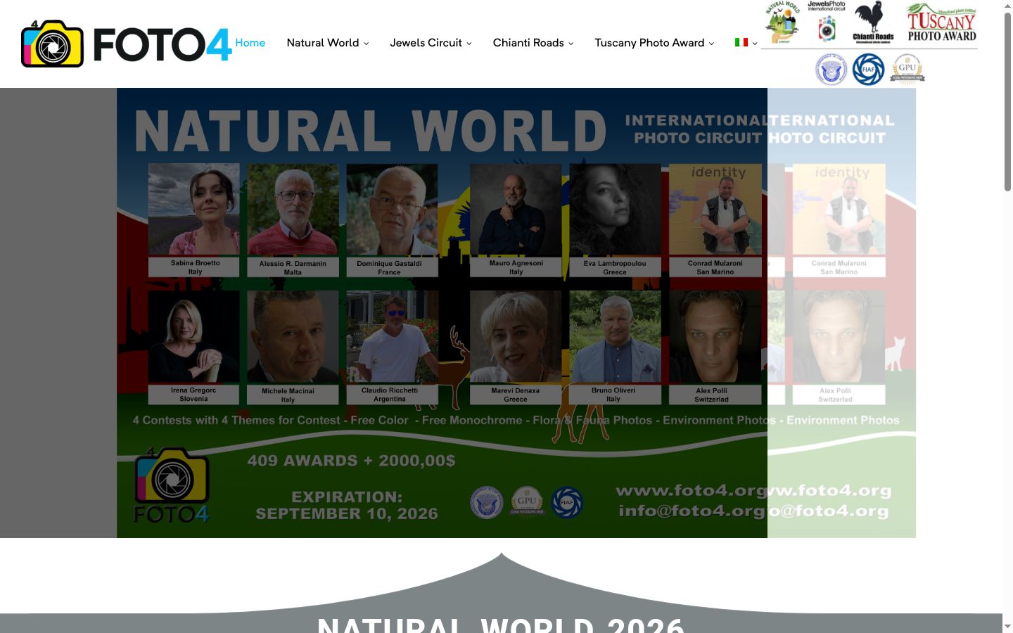Click the FOTO4 camera logo in the header
Screen dimensions: 1013x633
[127, 44]
